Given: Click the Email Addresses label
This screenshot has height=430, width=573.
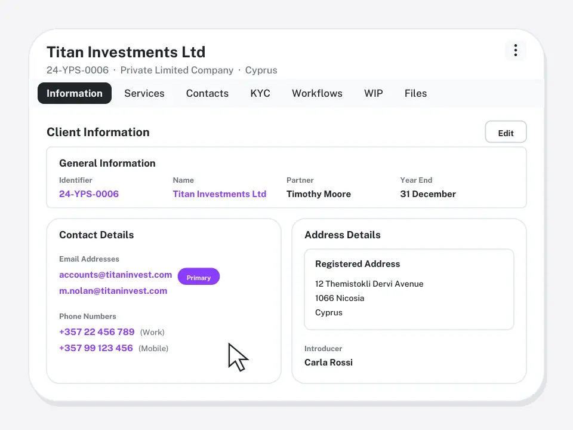Looking at the screenshot, I should click(89, 259).
